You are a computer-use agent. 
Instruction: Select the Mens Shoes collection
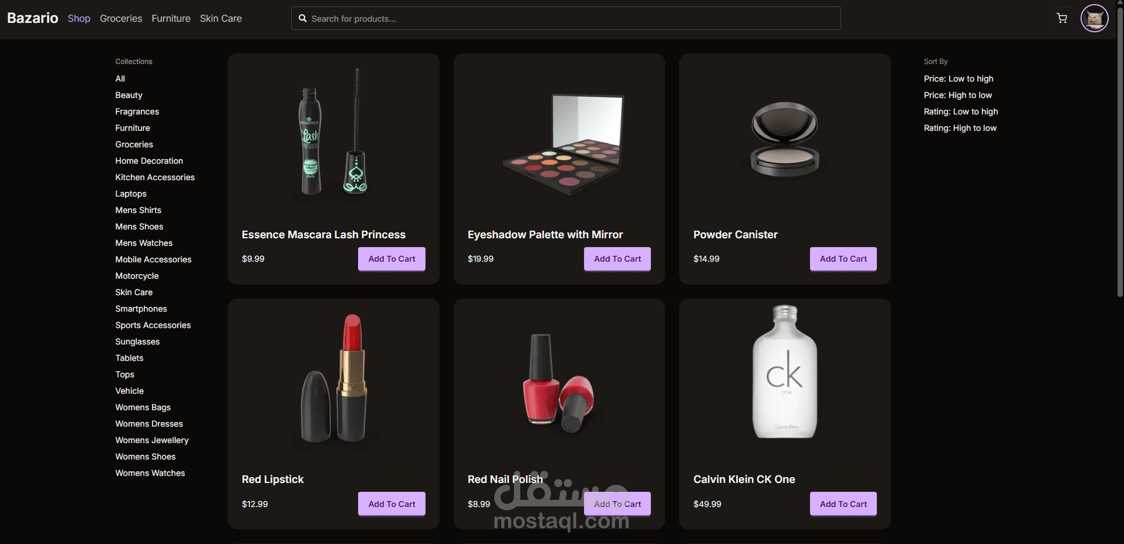click(139, 227)
